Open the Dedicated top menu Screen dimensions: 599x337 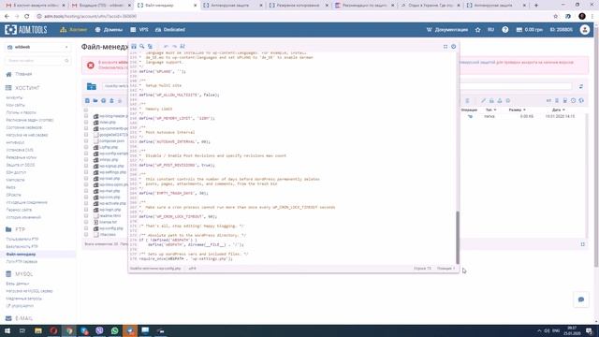(x=170, y=29)
